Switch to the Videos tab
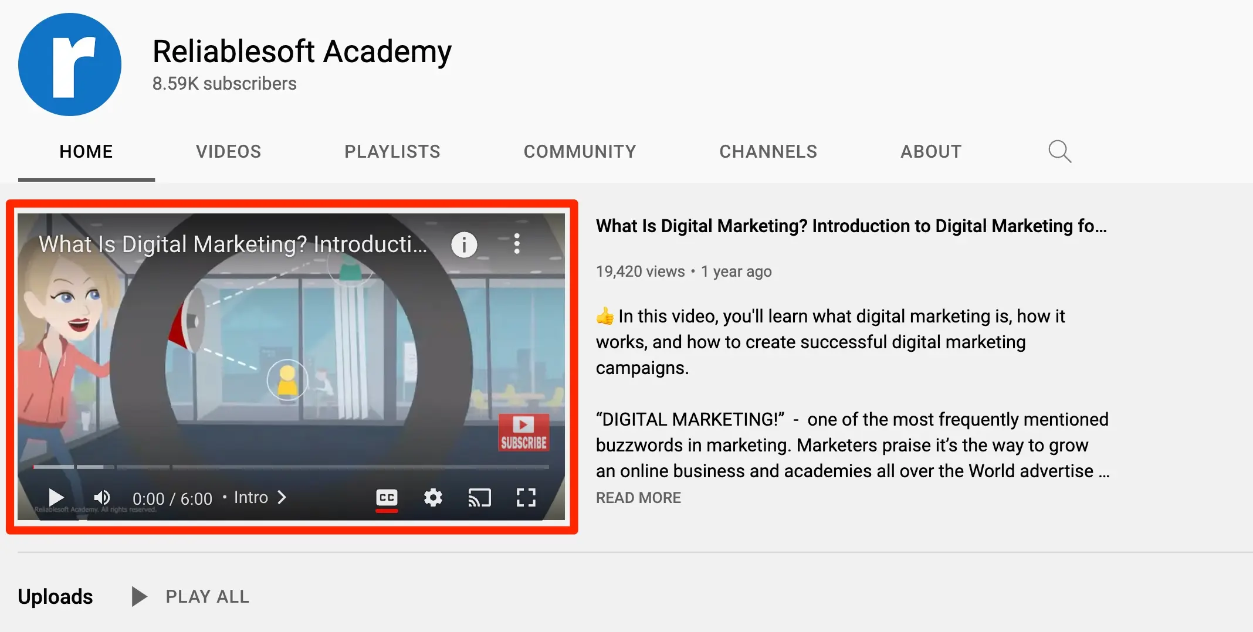 point(228,152)
